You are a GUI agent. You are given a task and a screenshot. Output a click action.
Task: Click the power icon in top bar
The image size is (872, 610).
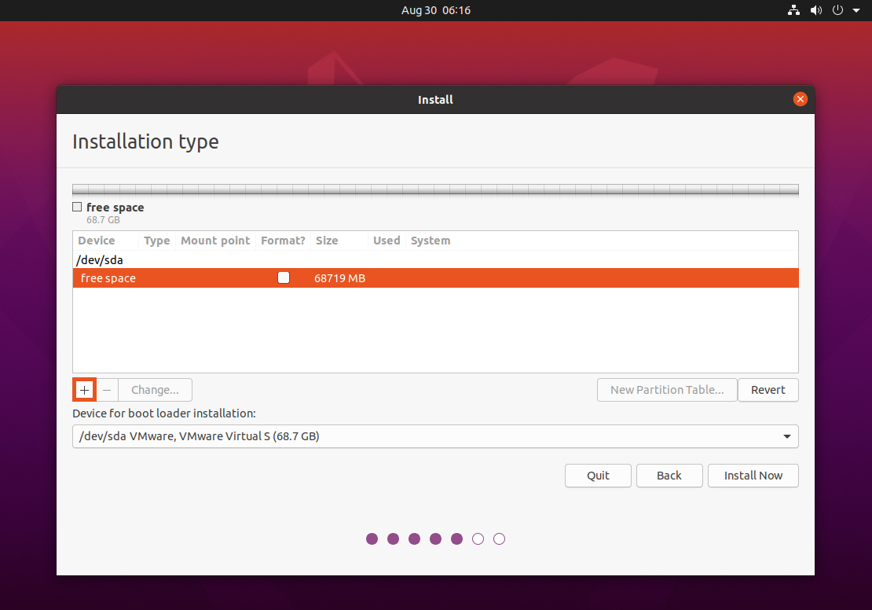(x=837, y=10)
